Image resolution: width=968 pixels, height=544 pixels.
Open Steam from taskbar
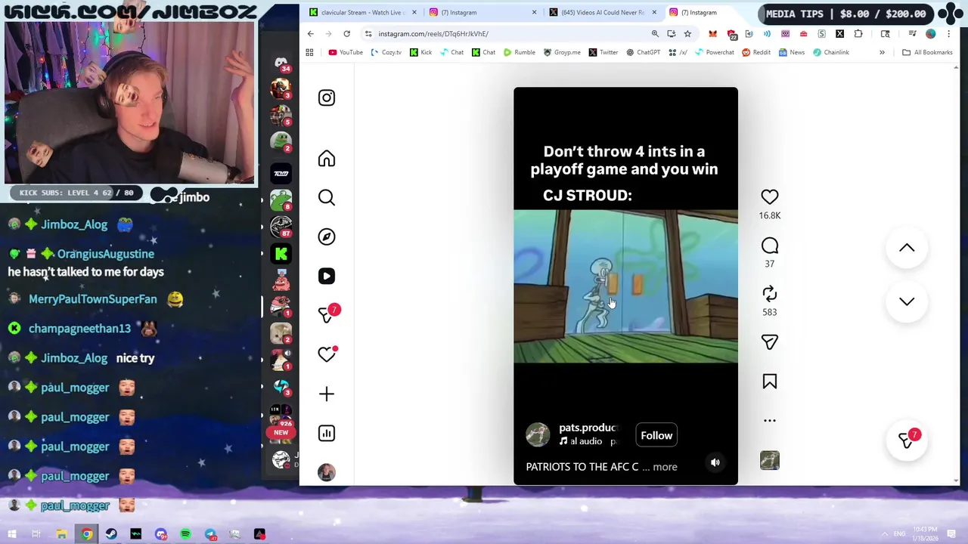[111, 534]
